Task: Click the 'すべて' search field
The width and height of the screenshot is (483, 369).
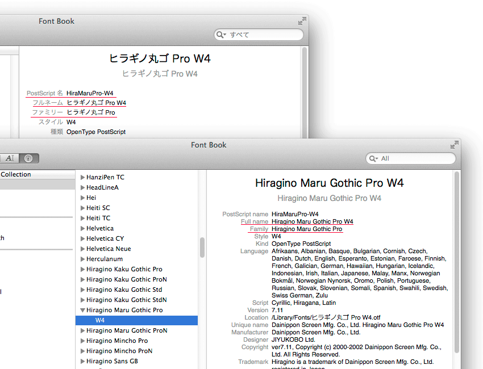Action: (x=264, y=35)
